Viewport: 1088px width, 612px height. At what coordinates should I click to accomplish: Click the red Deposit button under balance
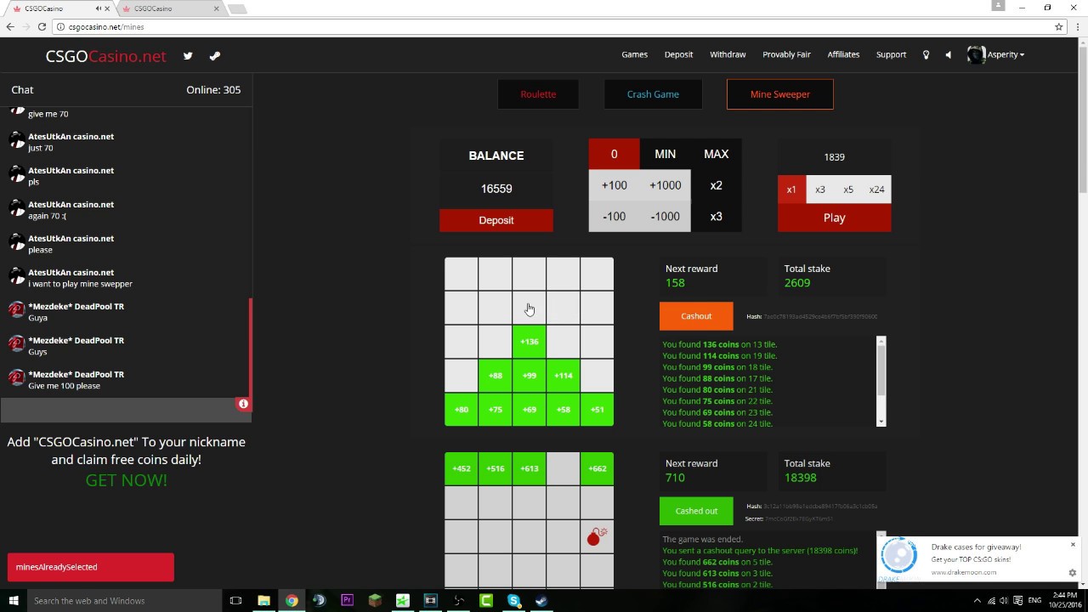[x=496, y=220]
